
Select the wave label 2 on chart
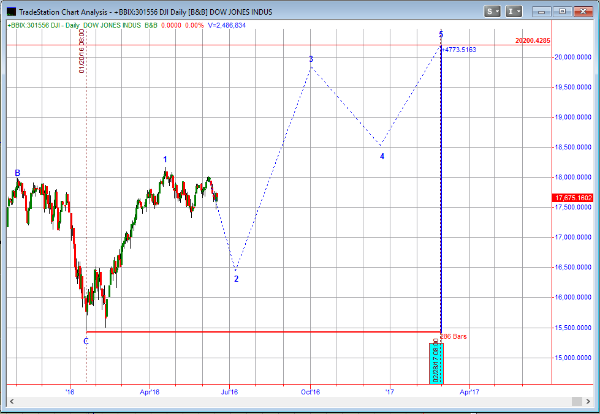point(236,279)
